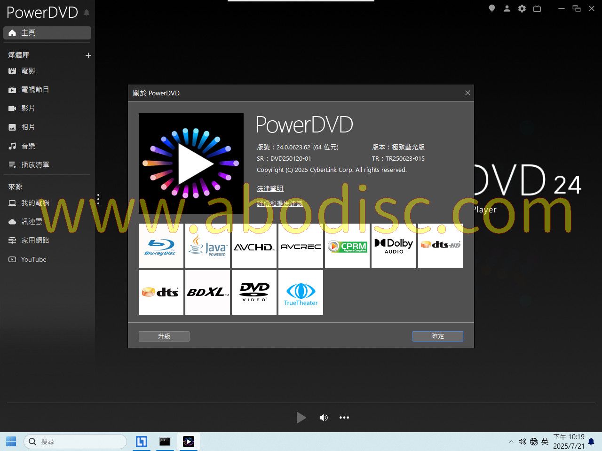Viewport: 602px width, 451px height.
Task: Click the SR：DVD250120-01 text
Action: click(x=284, y=159)
